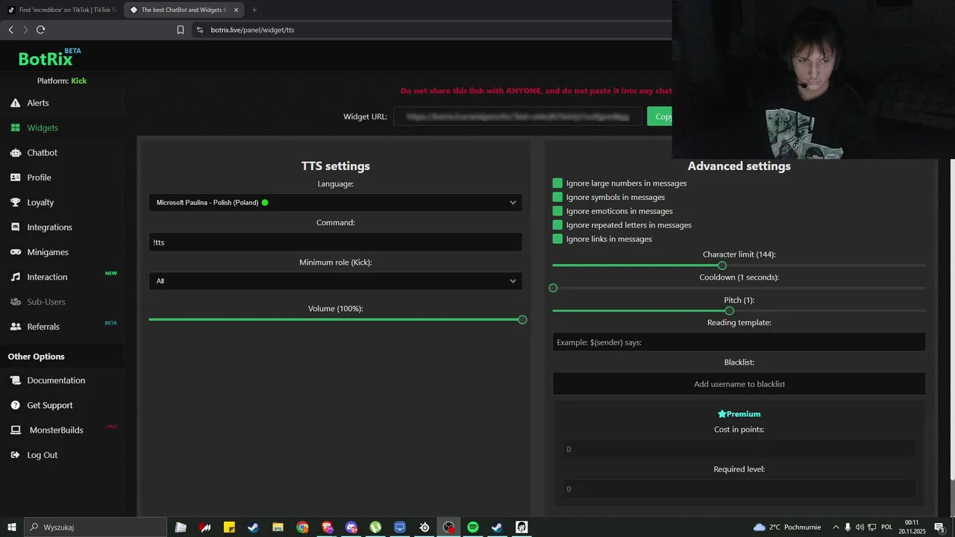This screenshot has width=955, height=537.
Task: Toggle Ignore repeated letters in messages
Action: pyautogui.click(x=557, y=224)
